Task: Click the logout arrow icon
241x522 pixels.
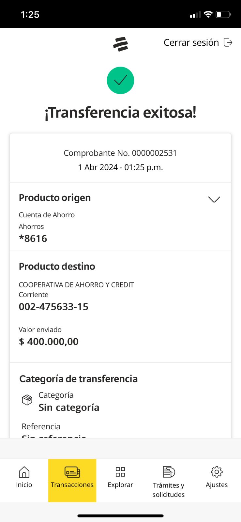Action: [x=228, y=42]
